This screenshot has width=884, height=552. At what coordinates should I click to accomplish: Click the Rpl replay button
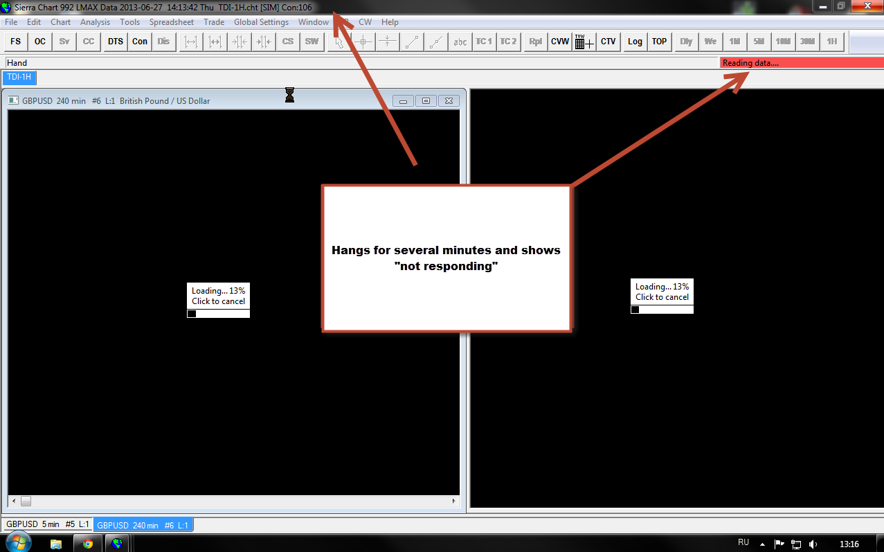tap(536, 42)
